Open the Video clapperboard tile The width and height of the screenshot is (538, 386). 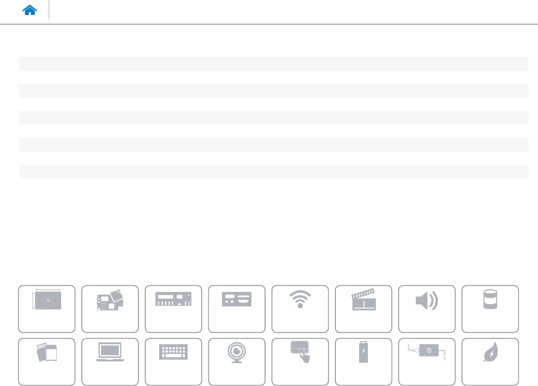pyautogui.click(x=363, y=309)
